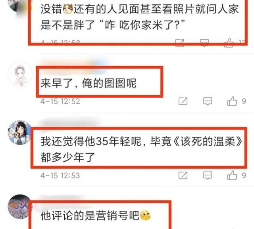The height and width of the screenshot is (229, 254).
Task: Open the blurred username above '来早了'
Action: [73, 64]
